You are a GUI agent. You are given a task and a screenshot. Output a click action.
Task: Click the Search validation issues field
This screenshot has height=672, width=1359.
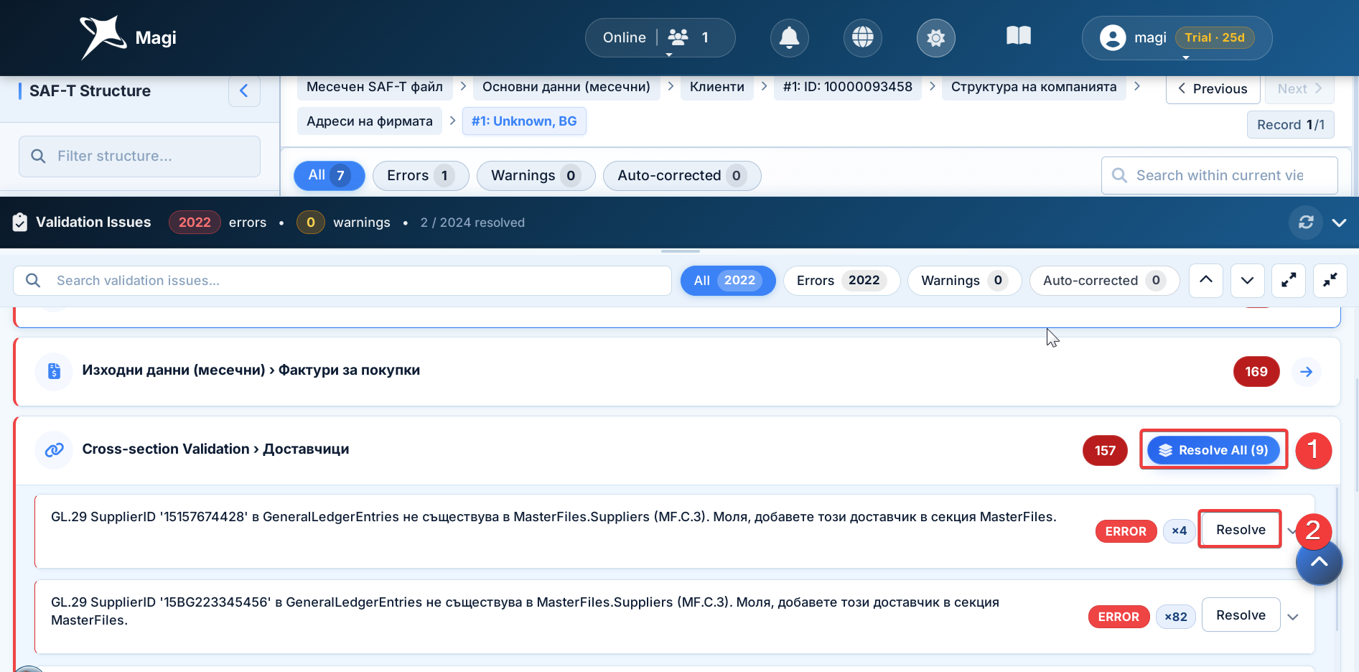tap(342, 281)
